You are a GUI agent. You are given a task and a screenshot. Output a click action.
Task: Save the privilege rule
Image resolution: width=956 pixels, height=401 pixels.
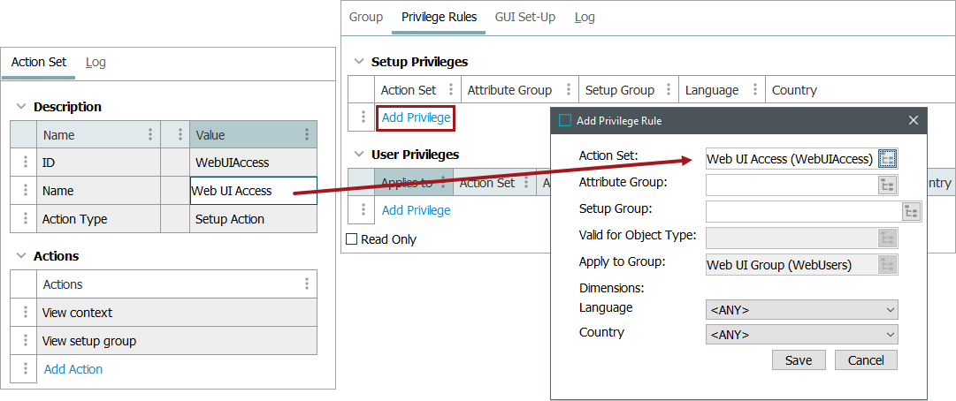[799, 360]
